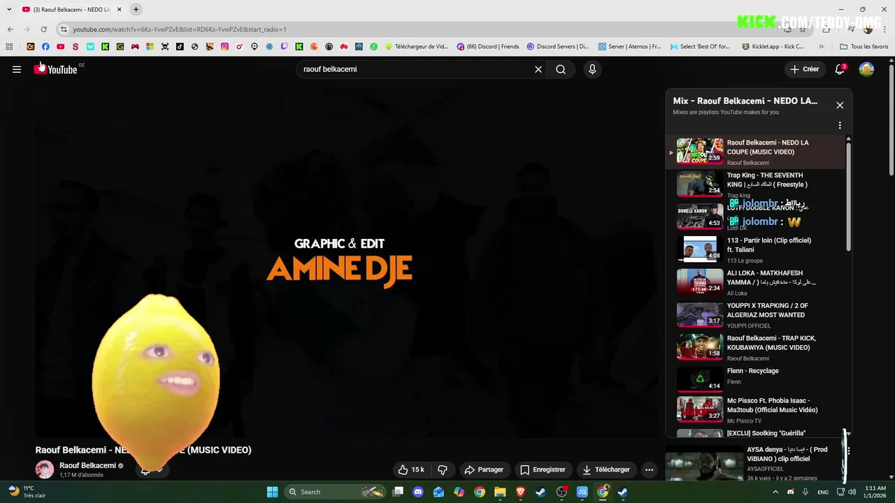Open the Mix panel three-dot options

point(840,126)
